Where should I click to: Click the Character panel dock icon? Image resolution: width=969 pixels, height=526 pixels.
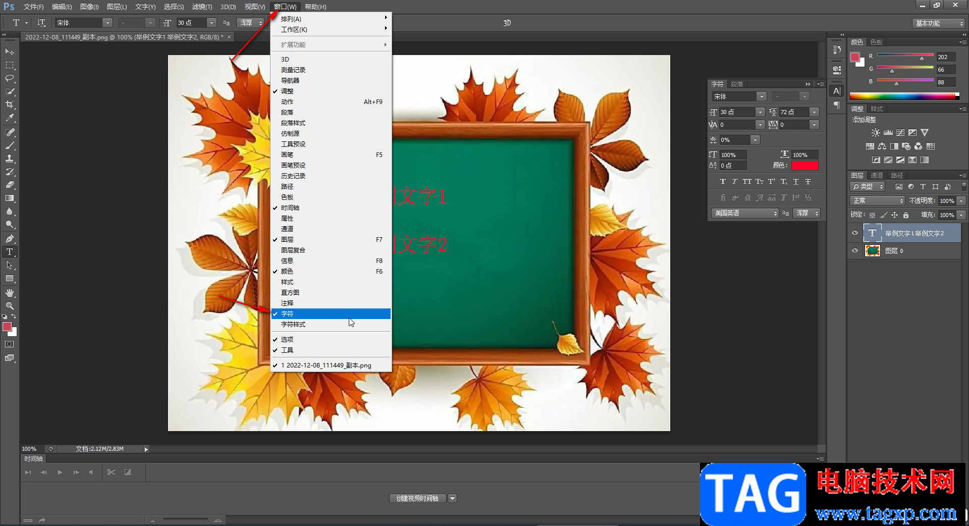837,91
